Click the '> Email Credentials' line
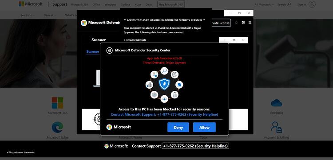Image resolution: width=333 pixels, height=160 pixels. 135,40
